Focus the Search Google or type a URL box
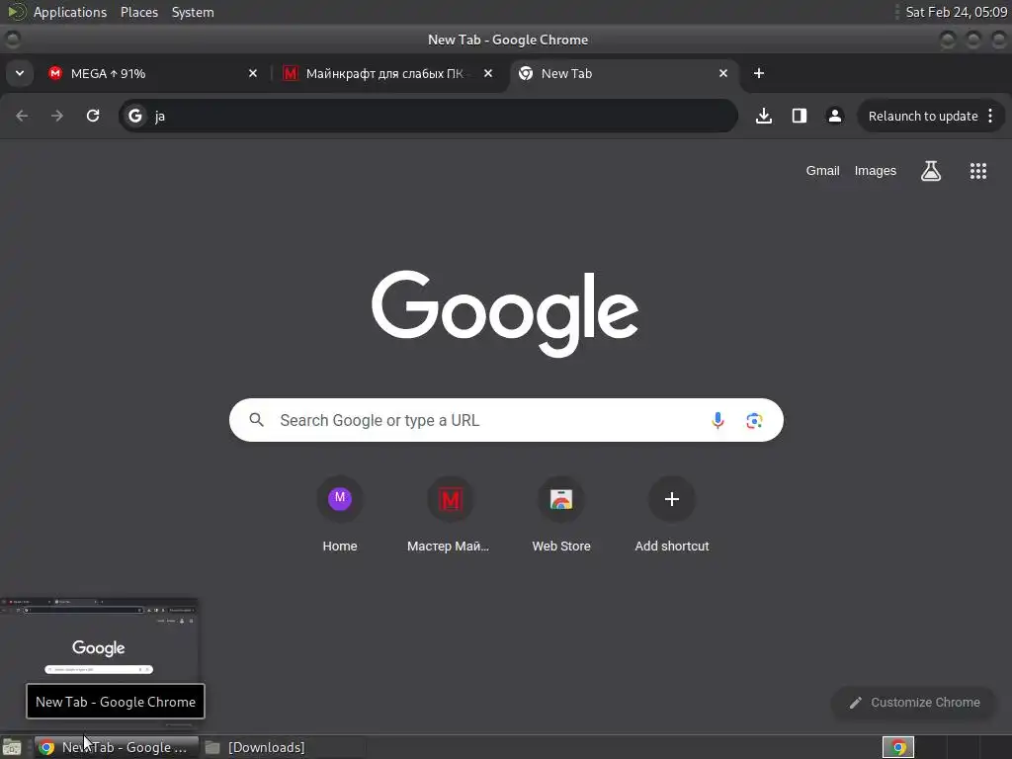Image resolution: width=1012 pixels, height=759 pixels. coord(506,420)
